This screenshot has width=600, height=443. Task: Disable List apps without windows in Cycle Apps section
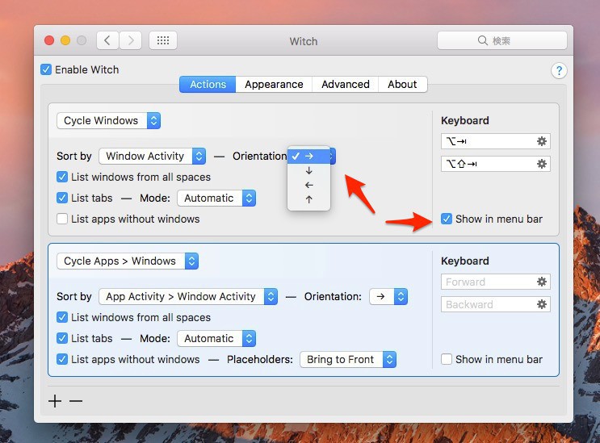pos(62,359)
